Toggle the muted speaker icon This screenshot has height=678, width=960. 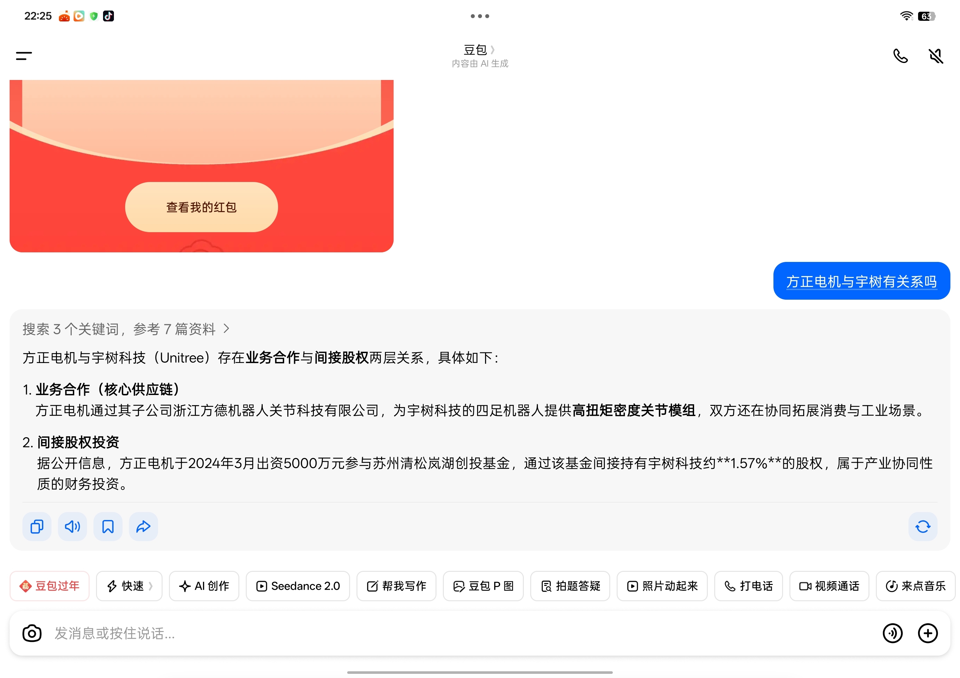[x=936, y=56]
